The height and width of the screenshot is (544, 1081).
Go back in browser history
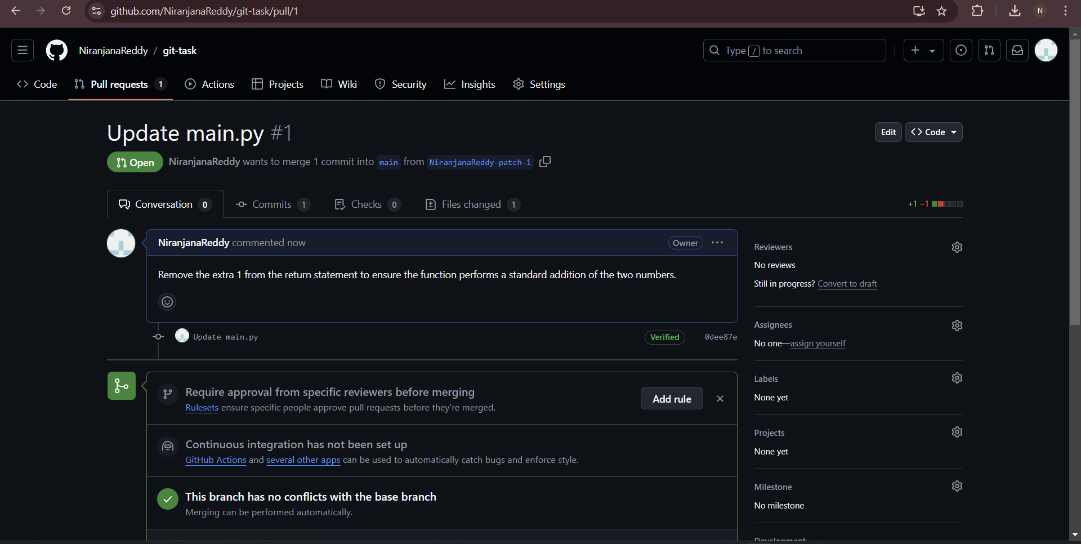tap(16, 11)
